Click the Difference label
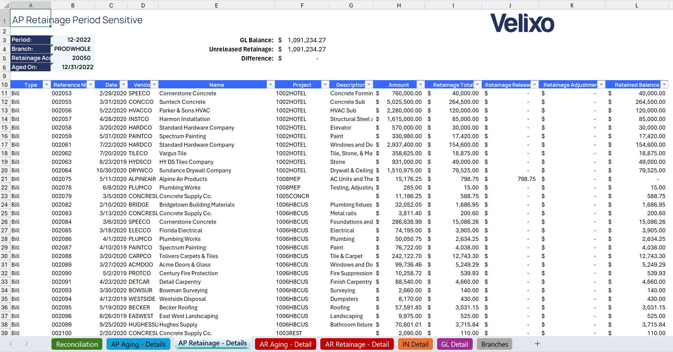 coord(257,58)
